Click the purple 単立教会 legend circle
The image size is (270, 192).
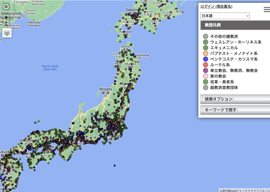click(x=206, y=71)
